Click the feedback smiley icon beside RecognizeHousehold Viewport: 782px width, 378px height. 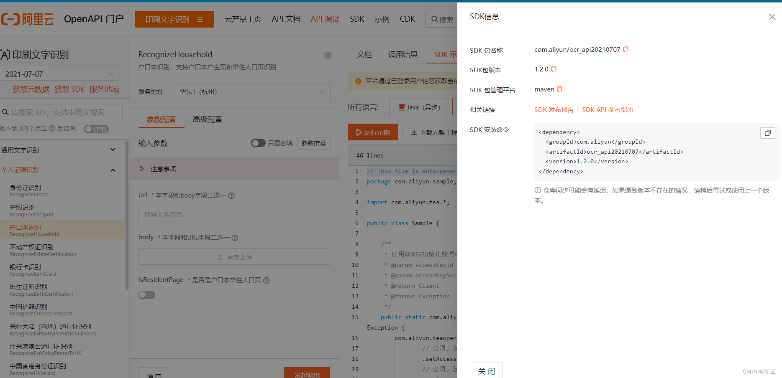(328, 55)
